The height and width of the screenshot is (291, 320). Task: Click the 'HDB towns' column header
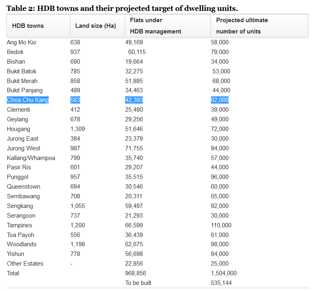click(28, 26)
